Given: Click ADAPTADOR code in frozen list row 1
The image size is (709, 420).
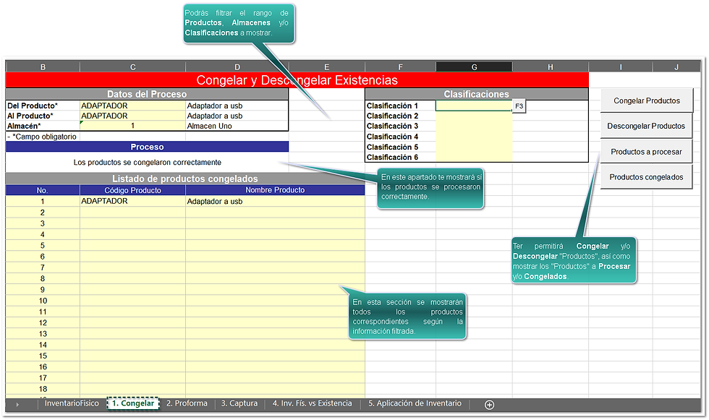Looking at the screenshot, I should coord(132,202).
